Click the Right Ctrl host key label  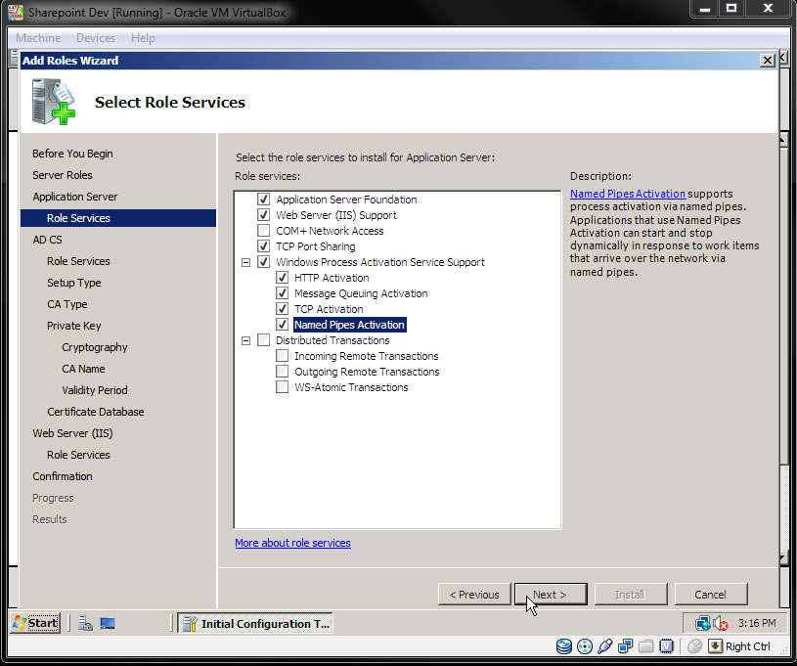748,646
